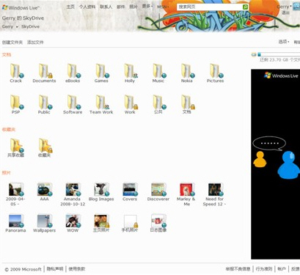The image size is (300, 275).
Task: Click the SkyDrive breadcrumb link
Action: coord(30,26)
